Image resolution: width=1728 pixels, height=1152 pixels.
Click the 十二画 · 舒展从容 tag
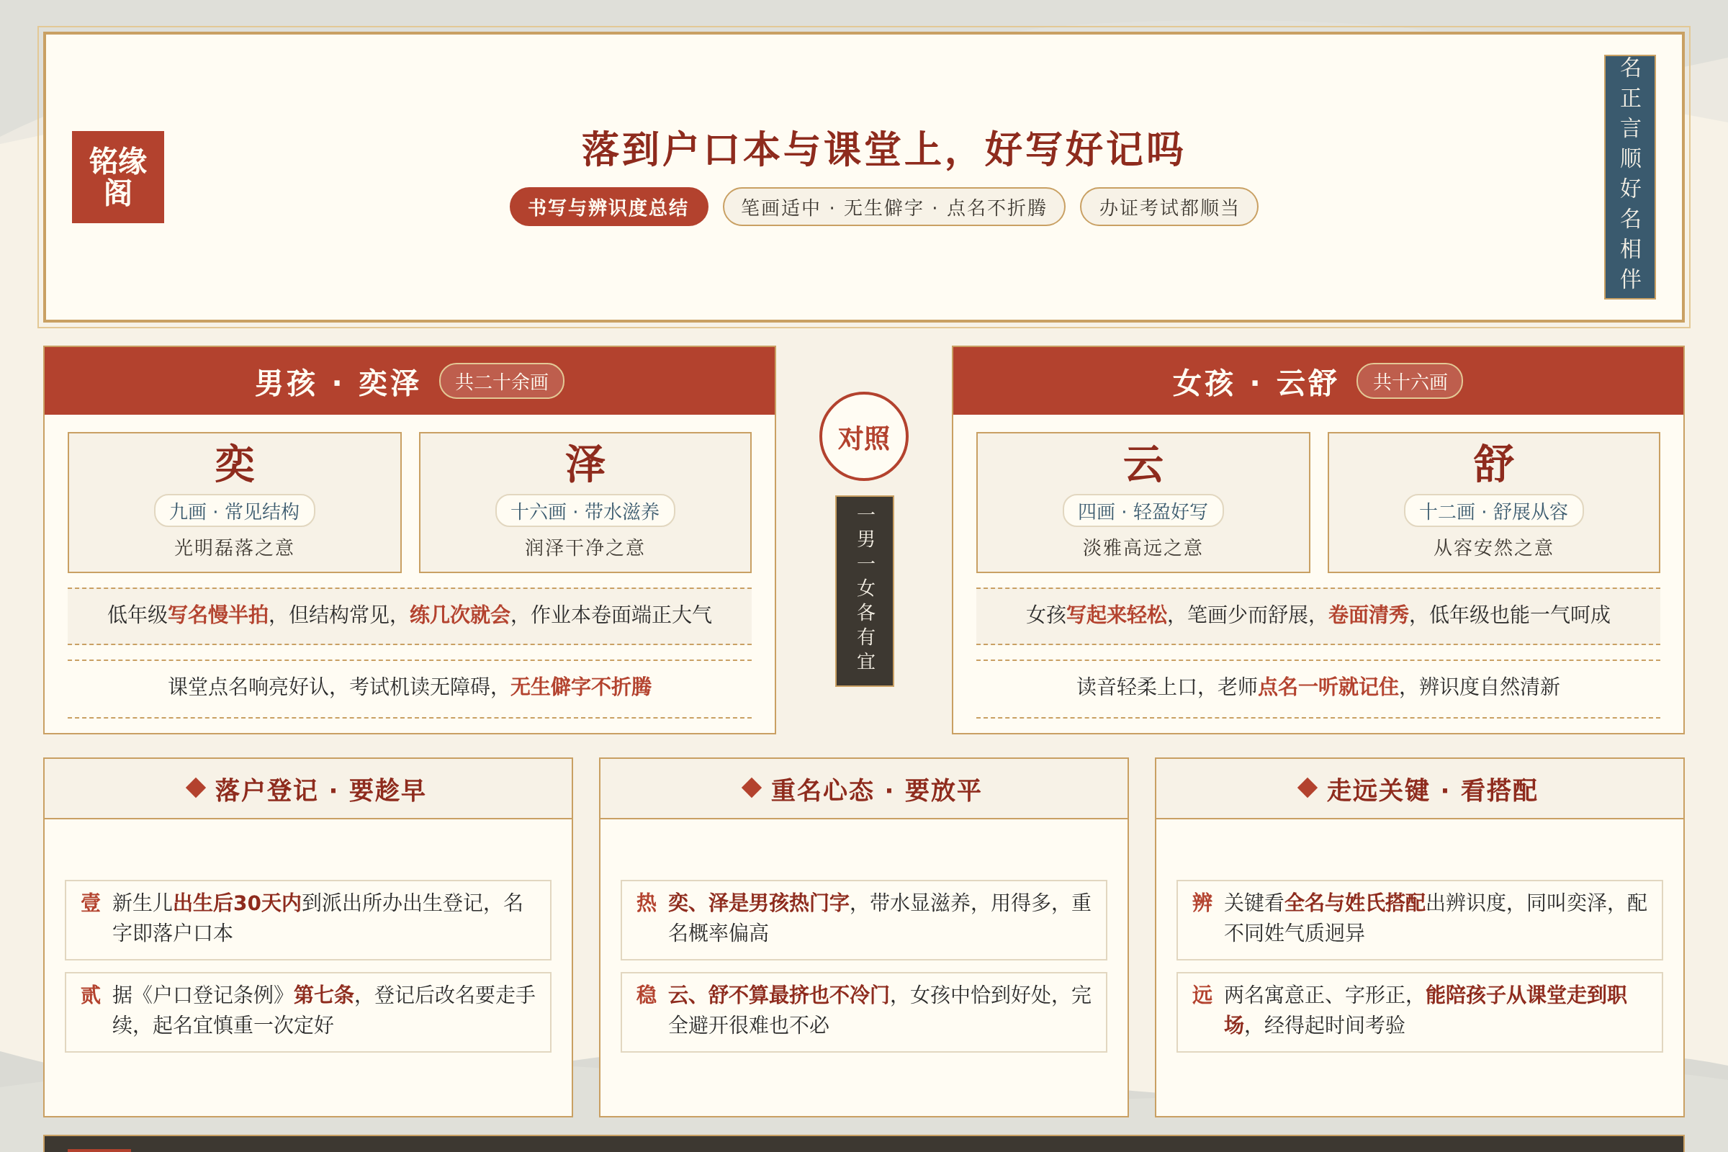pos(1493,510)
